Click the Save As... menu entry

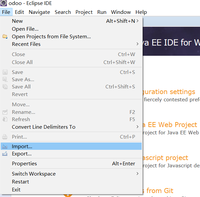(x=71, y=80)
